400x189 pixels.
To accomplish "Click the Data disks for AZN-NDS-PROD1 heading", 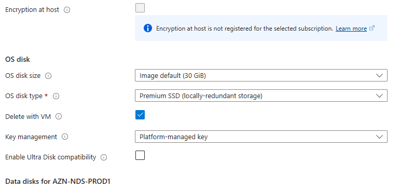I will pyautogui.click(x=58, y=182).
